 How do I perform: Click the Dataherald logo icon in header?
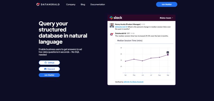(38, 4)
